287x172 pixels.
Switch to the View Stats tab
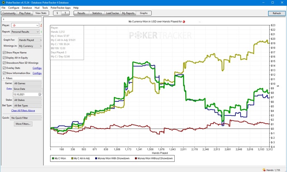pyautogui.click(x=41, y=13)
